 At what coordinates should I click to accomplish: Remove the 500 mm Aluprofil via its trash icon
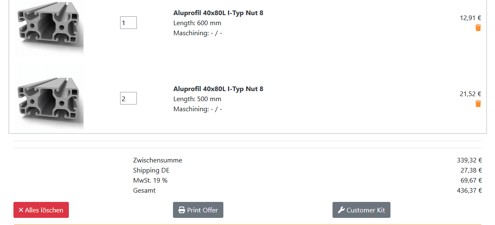(x=478, y=104)
